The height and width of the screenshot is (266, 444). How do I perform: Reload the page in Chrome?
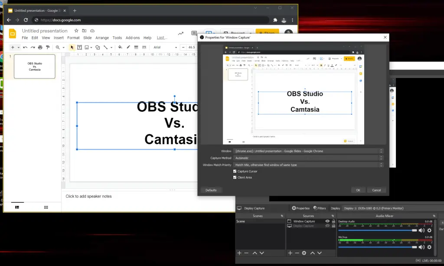click(x=26, y=20)
